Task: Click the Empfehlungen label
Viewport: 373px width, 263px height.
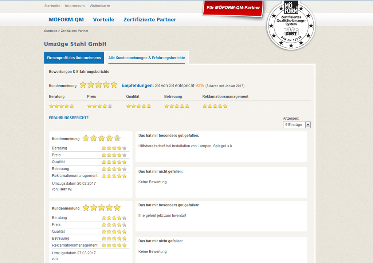Action: [x=138, y=85]
